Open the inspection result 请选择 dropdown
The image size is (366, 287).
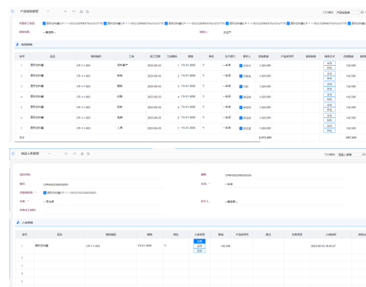[102, 33]
